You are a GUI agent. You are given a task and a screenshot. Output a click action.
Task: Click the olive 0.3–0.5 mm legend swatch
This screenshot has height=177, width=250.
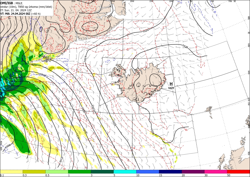(34, 172)
